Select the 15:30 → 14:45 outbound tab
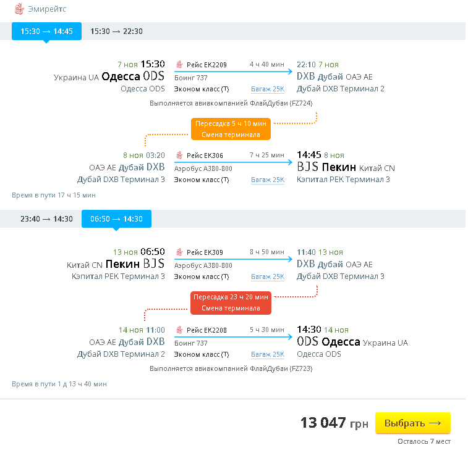468x453 pixels. click(46, 31)
